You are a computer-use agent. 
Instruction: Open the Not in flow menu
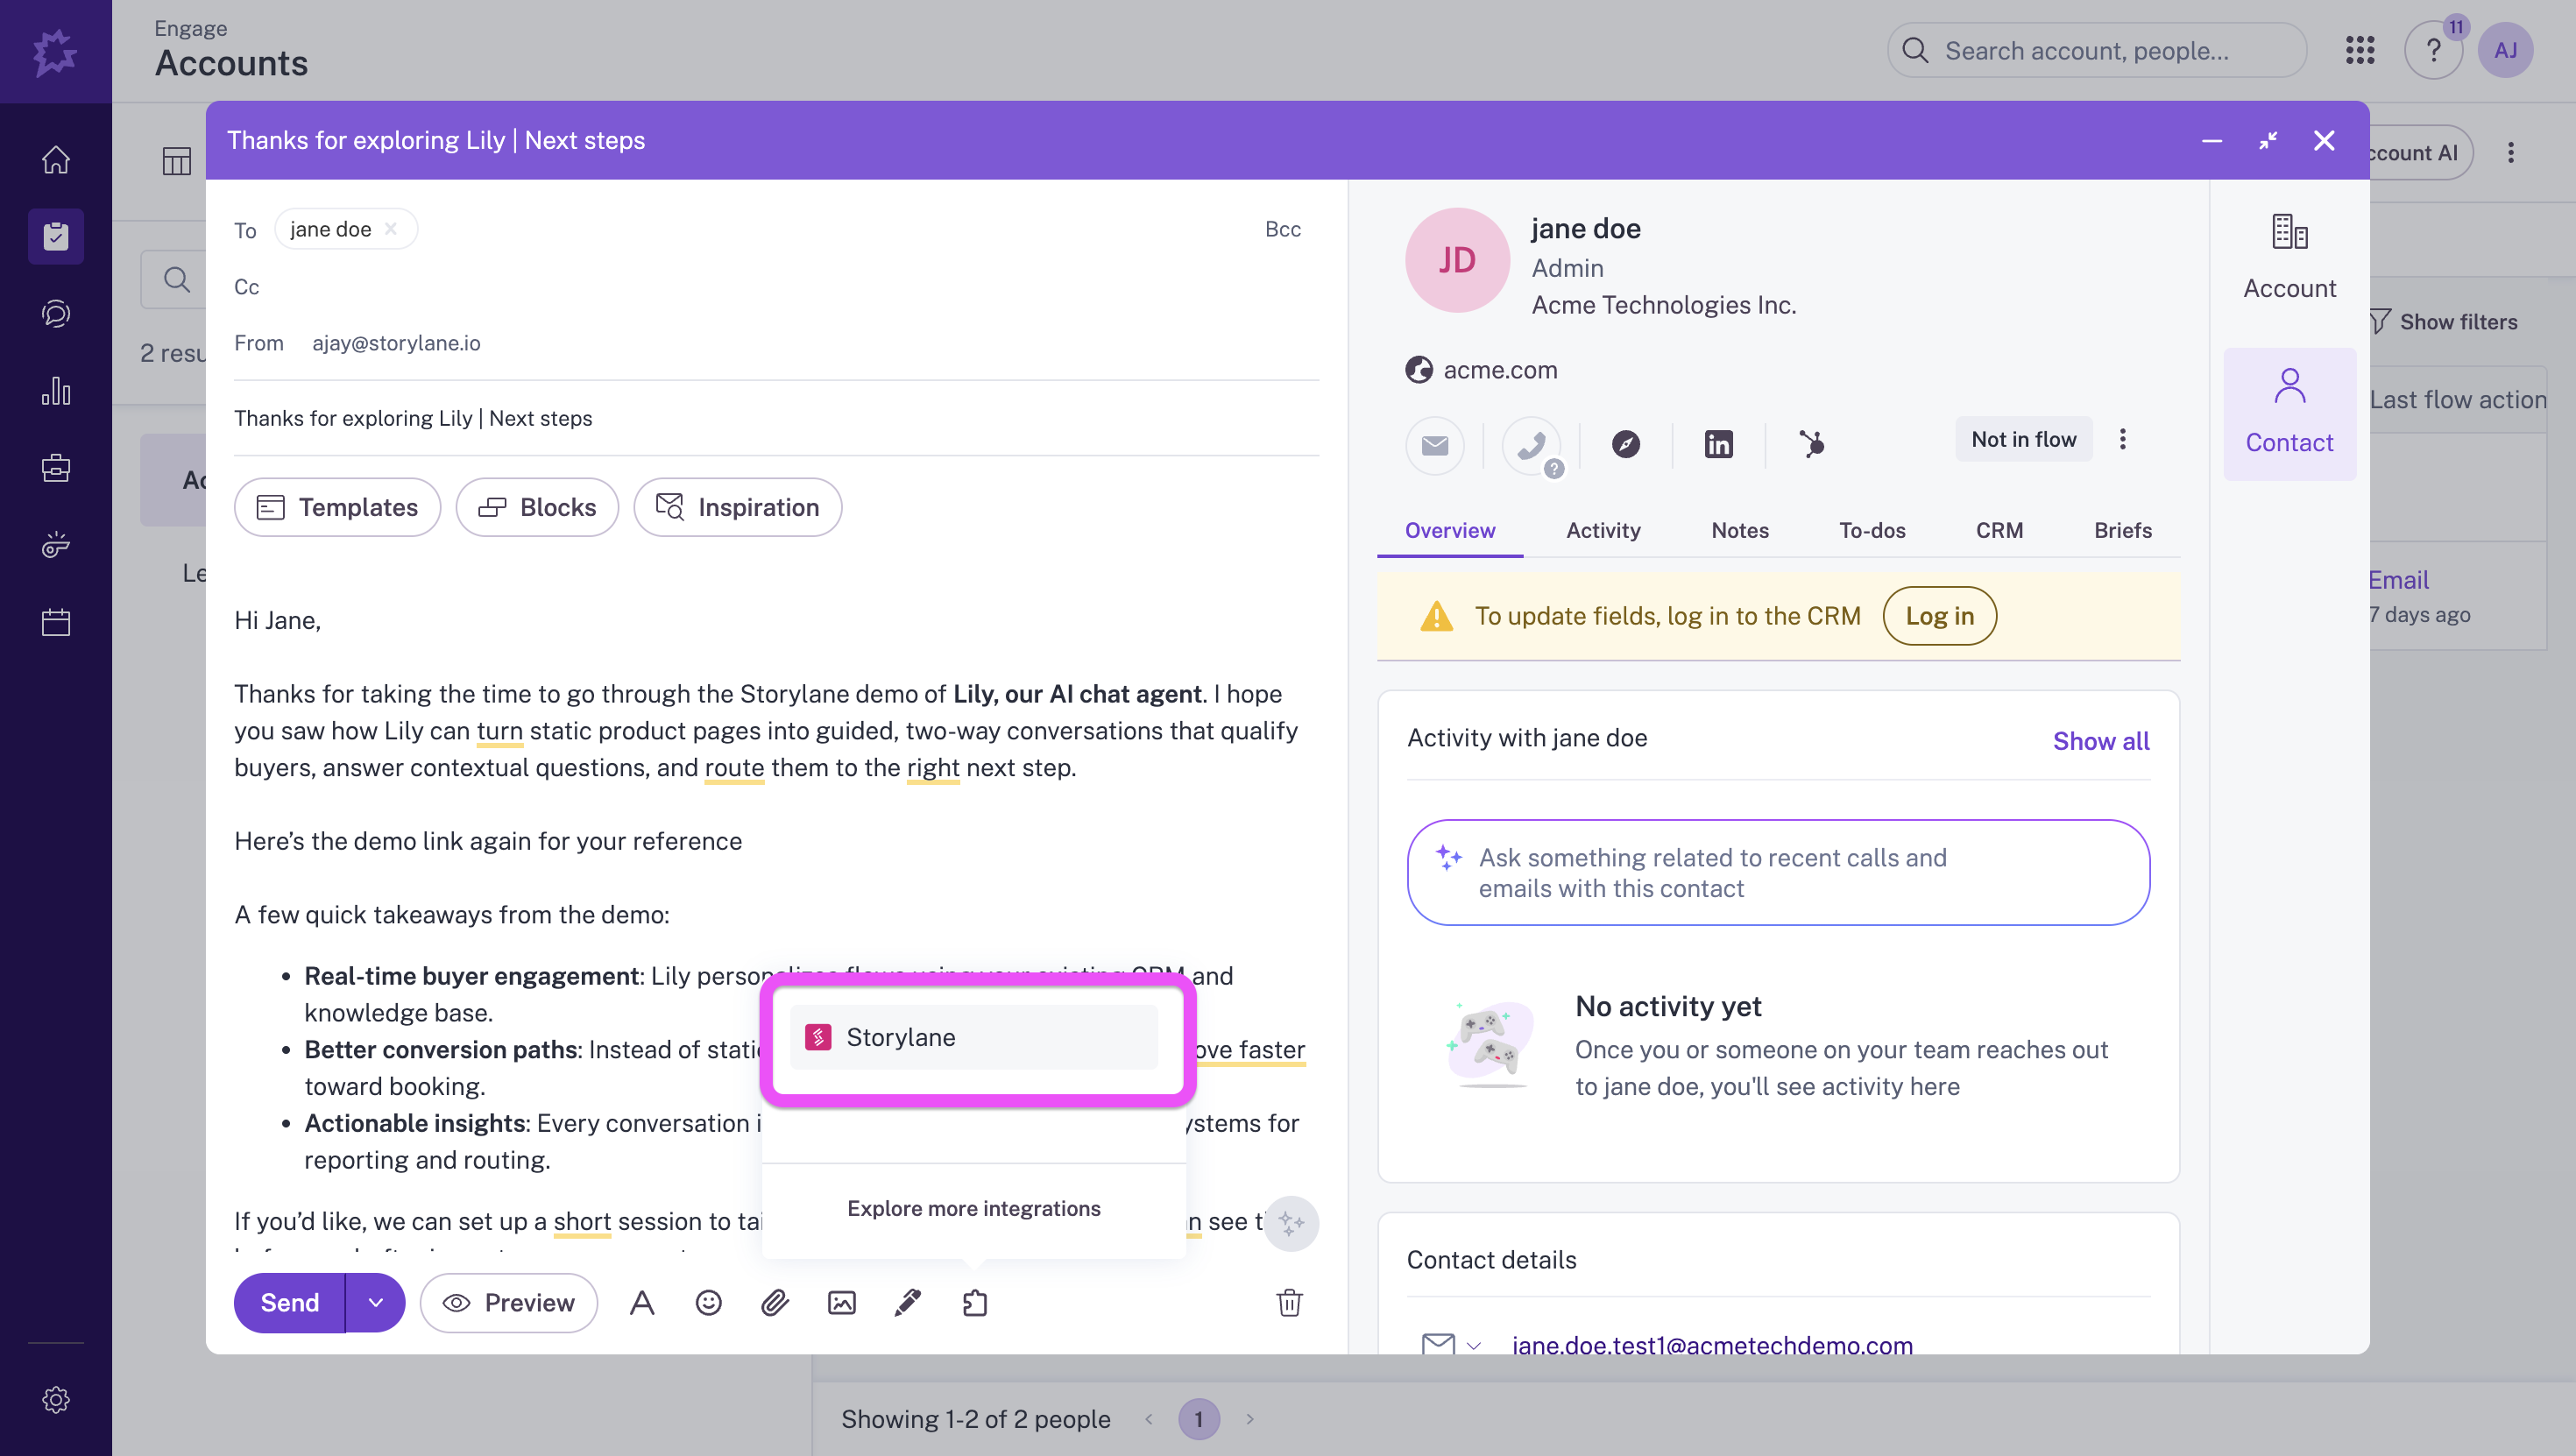(x=2023, y=440)
